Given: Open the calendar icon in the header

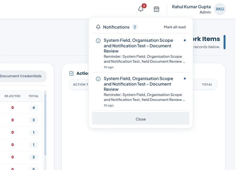Looking at the screenshot, I should click(x=157, y=9).
